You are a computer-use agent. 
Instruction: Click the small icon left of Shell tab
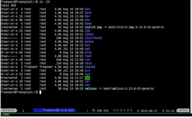click(2, 115)
